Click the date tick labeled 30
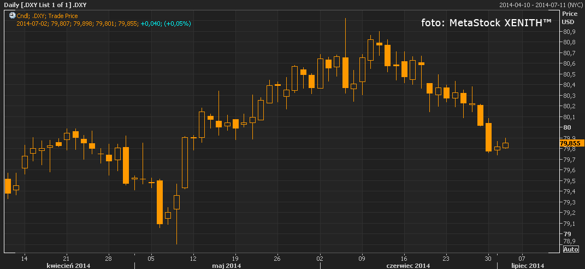 (488, 259)
